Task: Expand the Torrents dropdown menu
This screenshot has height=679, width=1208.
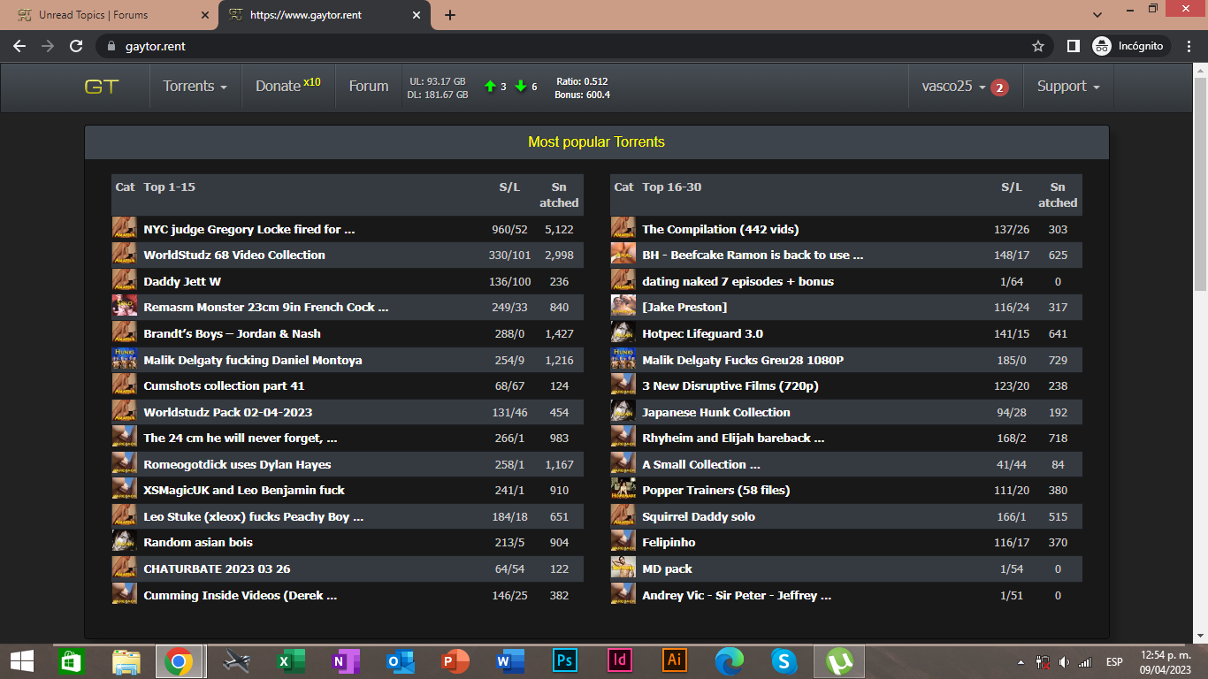Action: (x=195, y=87)
